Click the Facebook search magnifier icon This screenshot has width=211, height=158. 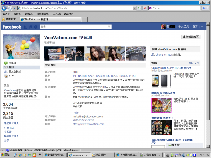[x=109, y=27]
